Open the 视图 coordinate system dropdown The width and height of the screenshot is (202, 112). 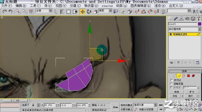(x=105, y=10)
